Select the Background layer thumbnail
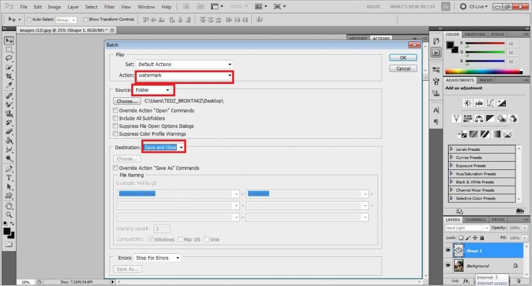The width and height of the screenshot is (532, 286). click(459, 265)
